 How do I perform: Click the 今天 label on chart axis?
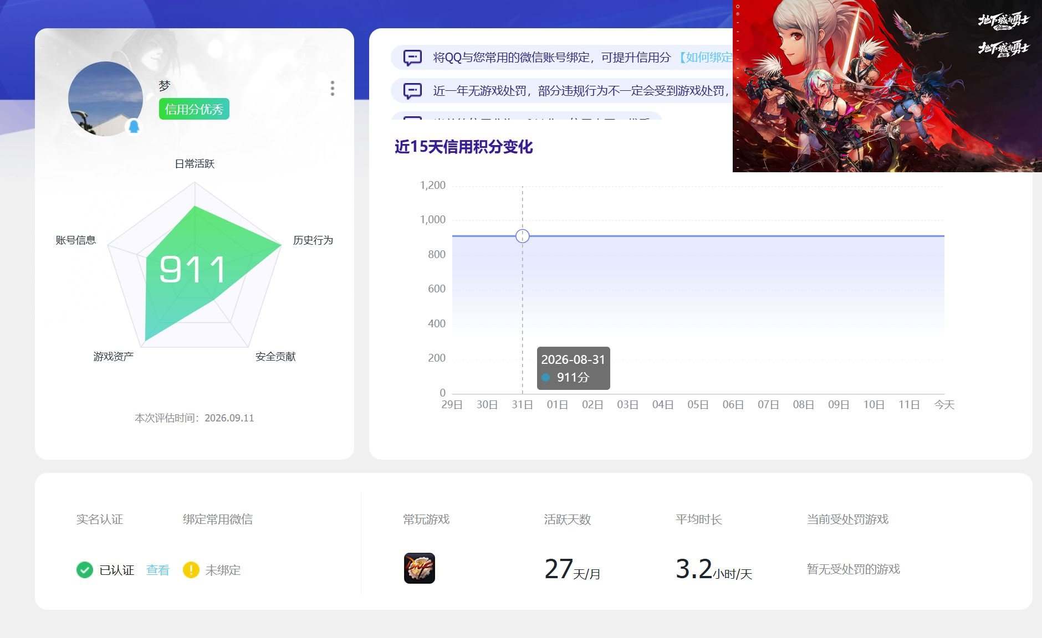[944, 405]
